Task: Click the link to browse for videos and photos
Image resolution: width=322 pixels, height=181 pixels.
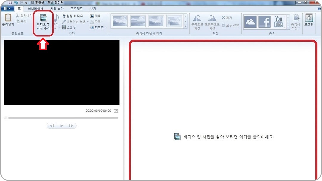Action: point(223,136)
